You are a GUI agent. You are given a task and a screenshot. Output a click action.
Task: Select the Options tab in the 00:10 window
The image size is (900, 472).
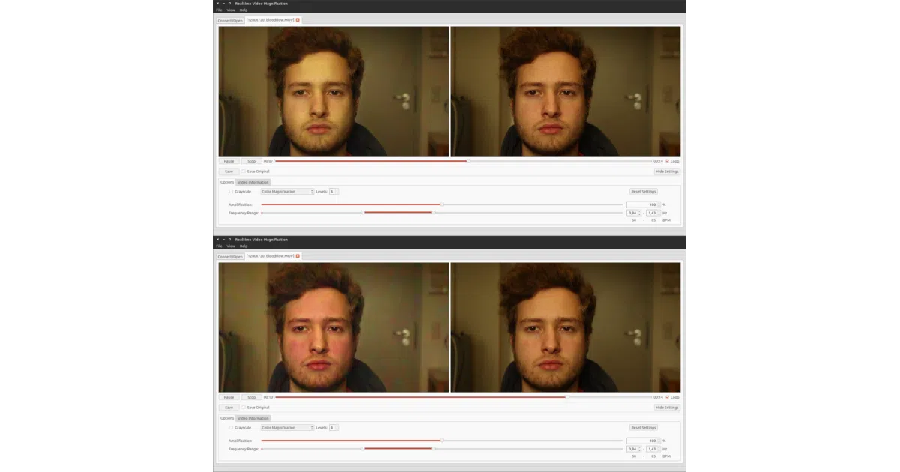(x=227, y=418)
